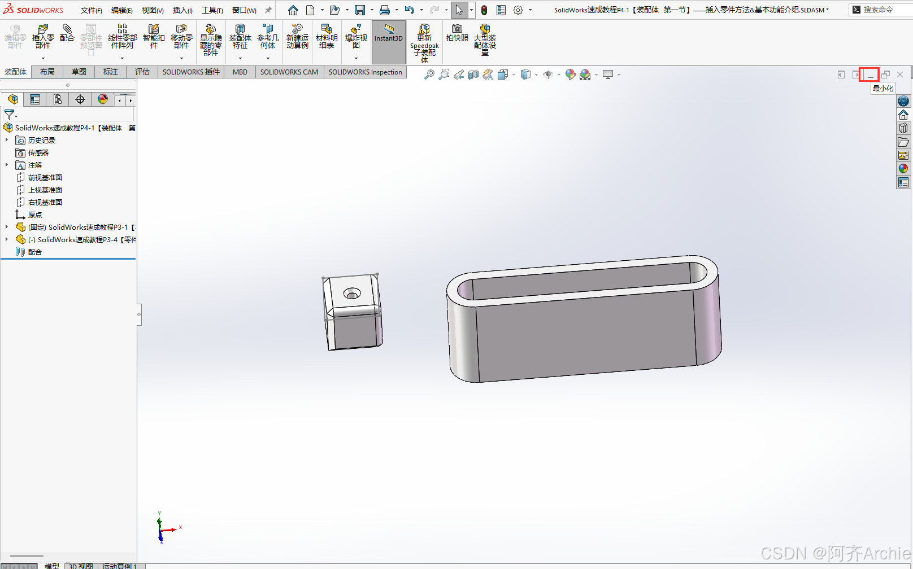Toggle the Select cursor tool in top toolbar

click(459, 10)
